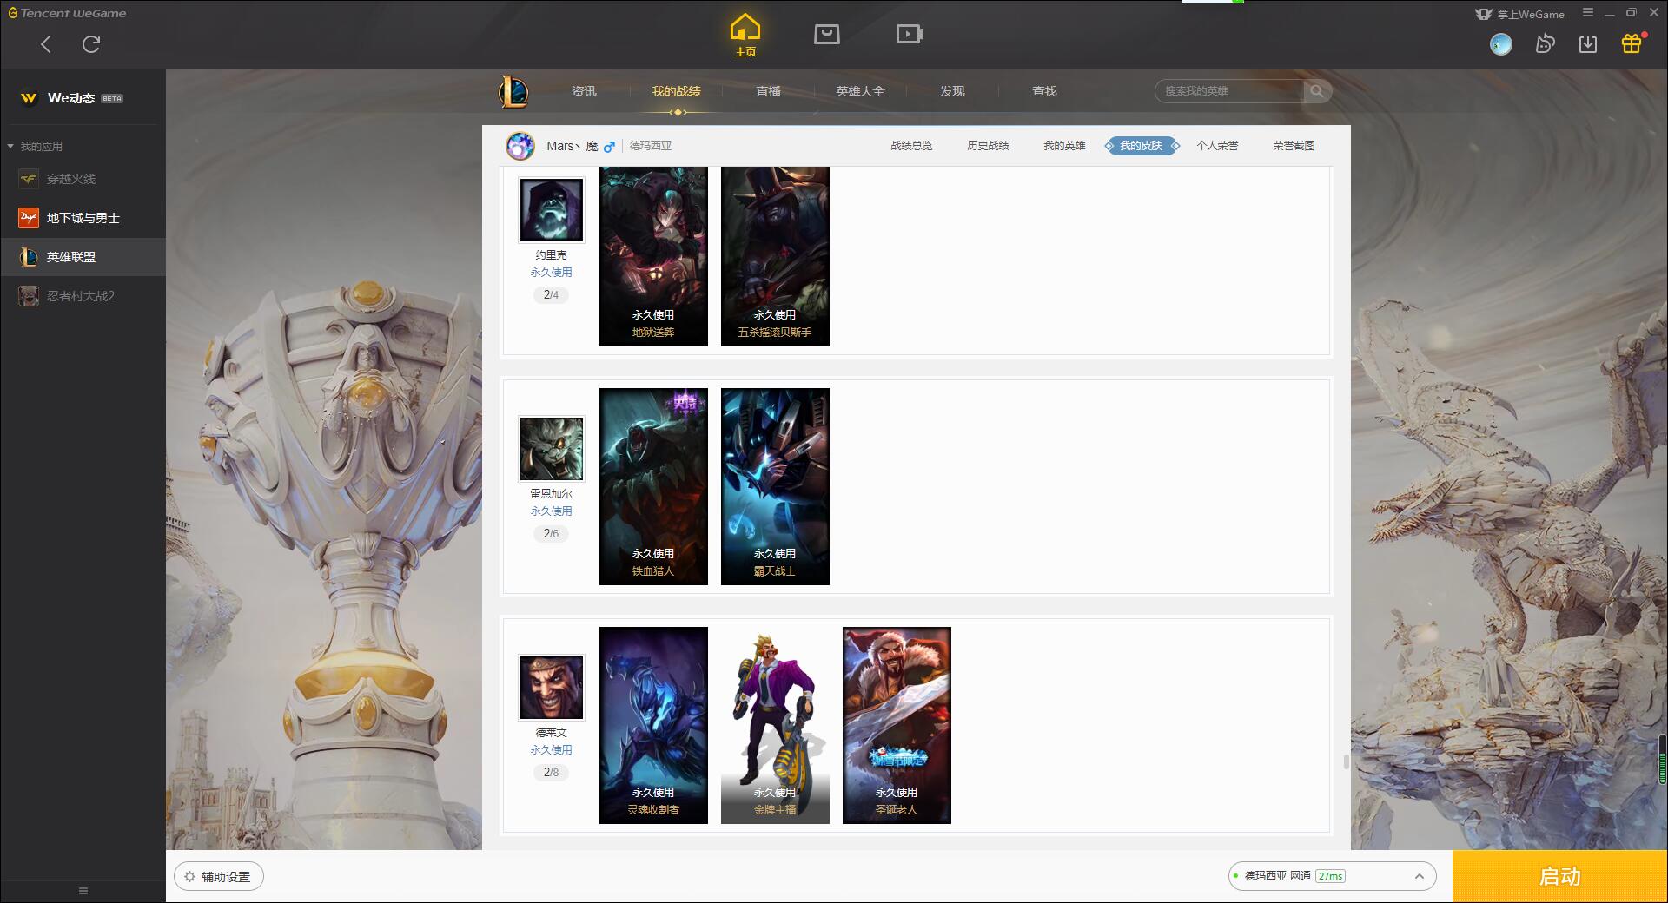Open the 我的战绩 tab

point(676,91)
